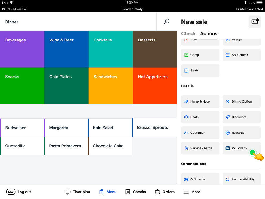Expand the More menu

pos(192,192)
